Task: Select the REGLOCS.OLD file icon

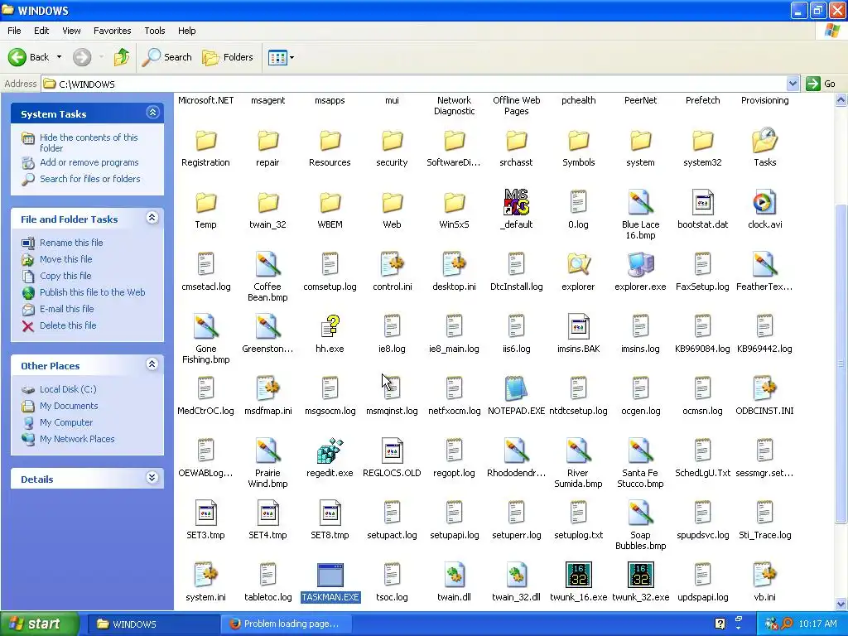Action: (x=392, y=450)
